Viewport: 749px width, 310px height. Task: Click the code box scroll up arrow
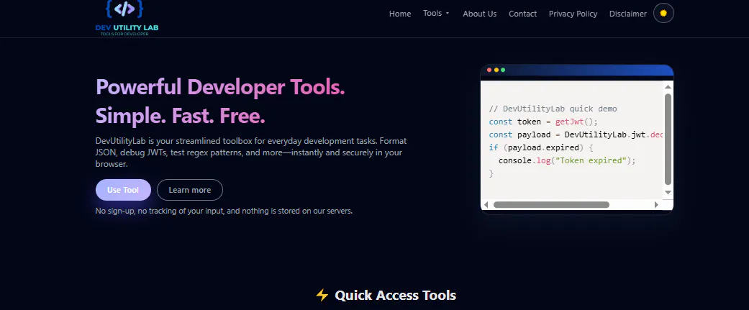tap(668, 86)
